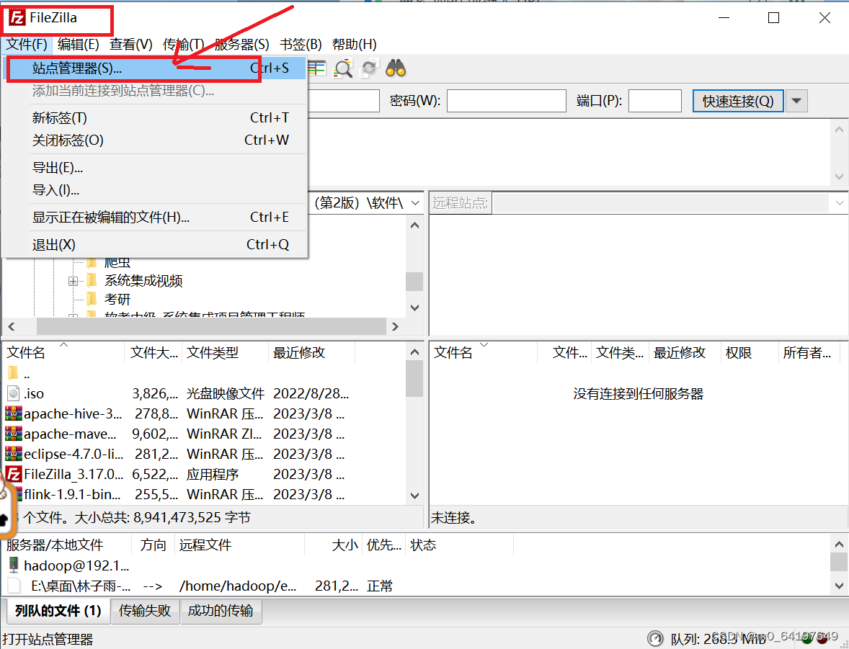Image resolution: width=849 pixels, height=649 pixels.
Task: Open the 服务器(S) menu
Action: [241, 45]
